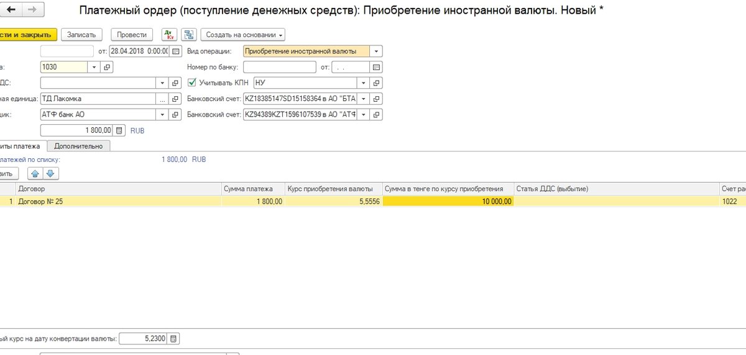Viewport: 746px width, 355px height.
Task: Switch to the Дополнительно tab
Action: click(79, 146)
